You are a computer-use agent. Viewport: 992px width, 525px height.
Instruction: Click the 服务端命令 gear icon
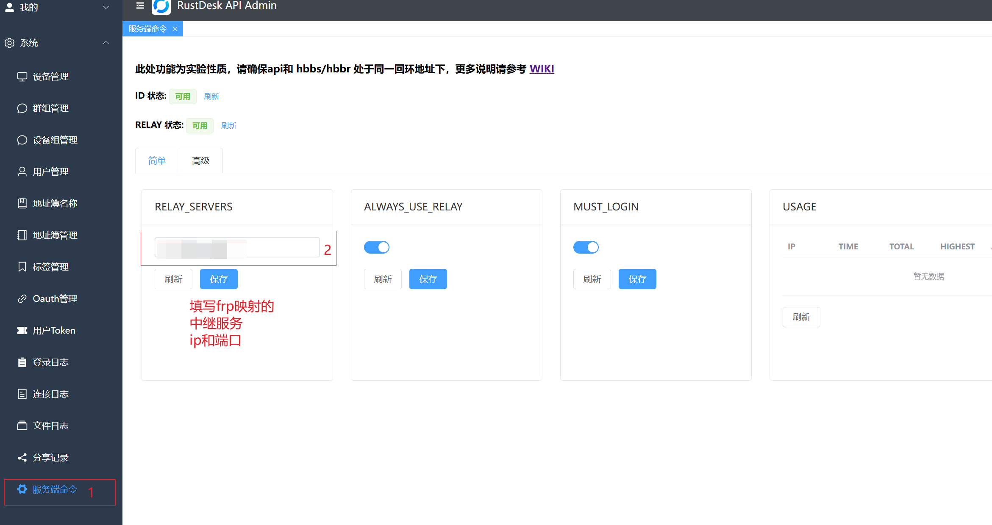(x=22, y=489)
